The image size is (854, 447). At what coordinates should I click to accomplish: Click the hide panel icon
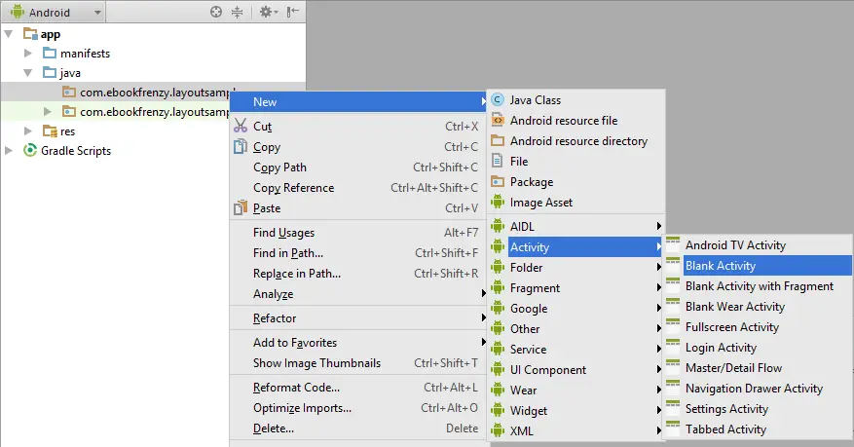[x=292, y=12]
